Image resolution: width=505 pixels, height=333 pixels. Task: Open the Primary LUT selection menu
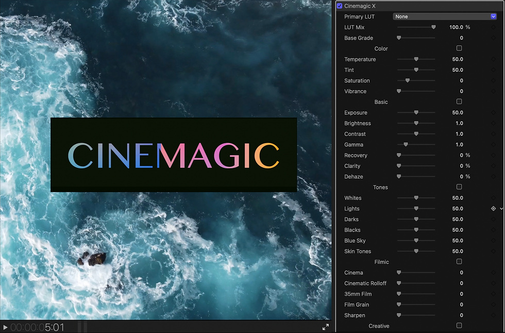445,16
